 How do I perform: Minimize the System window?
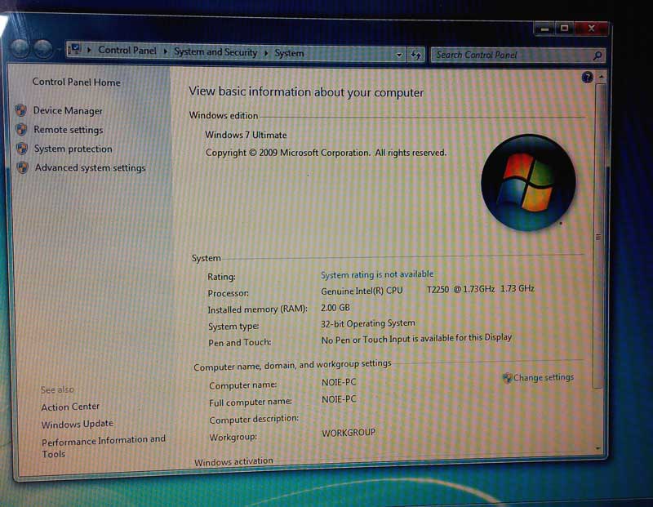(544, 29)
